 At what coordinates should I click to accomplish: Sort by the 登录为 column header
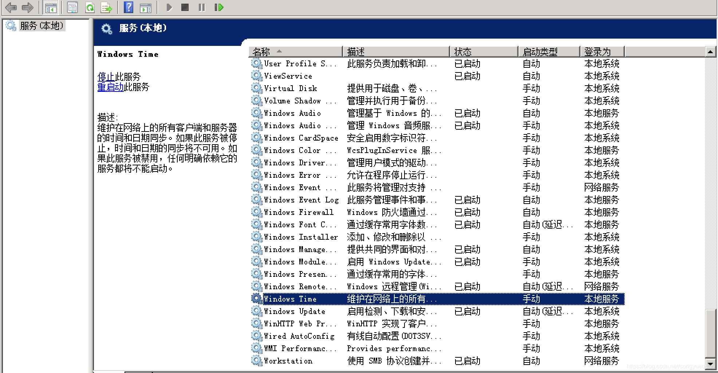pos(602,52)
